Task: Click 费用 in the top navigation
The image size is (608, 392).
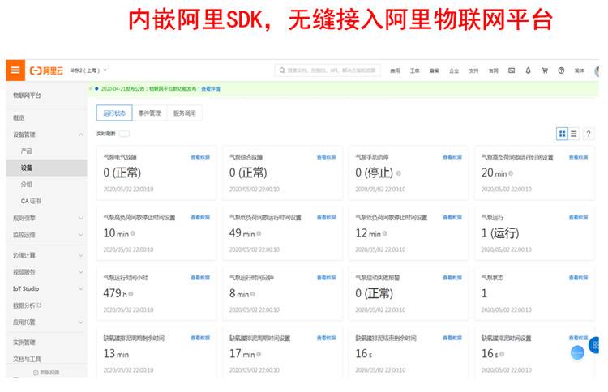Action: click(x=395, y=70)
